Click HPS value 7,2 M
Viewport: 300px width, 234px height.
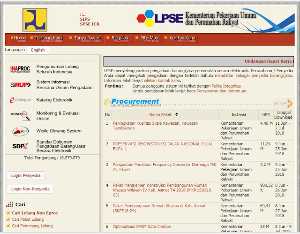click(265, 165)
